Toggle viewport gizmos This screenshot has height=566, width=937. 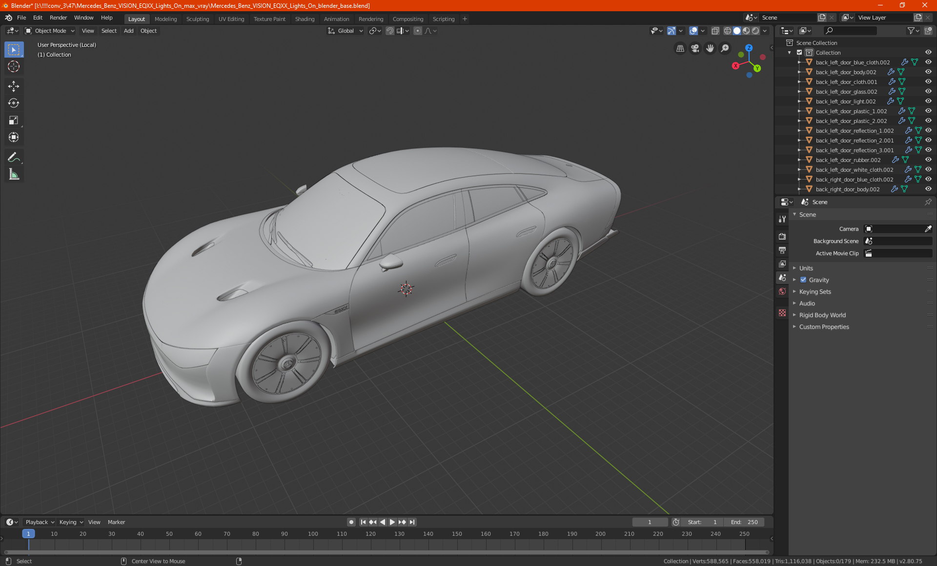(672, 31)
